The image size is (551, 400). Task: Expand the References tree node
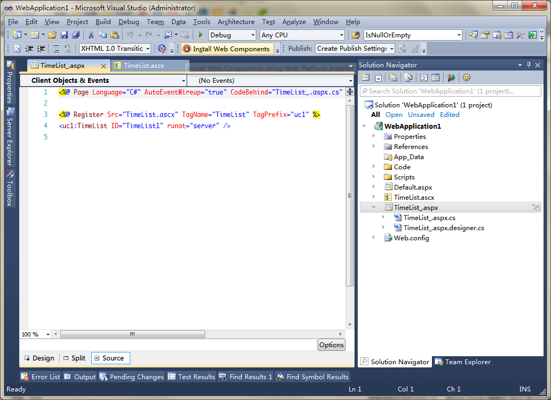[x=374, y=146]
